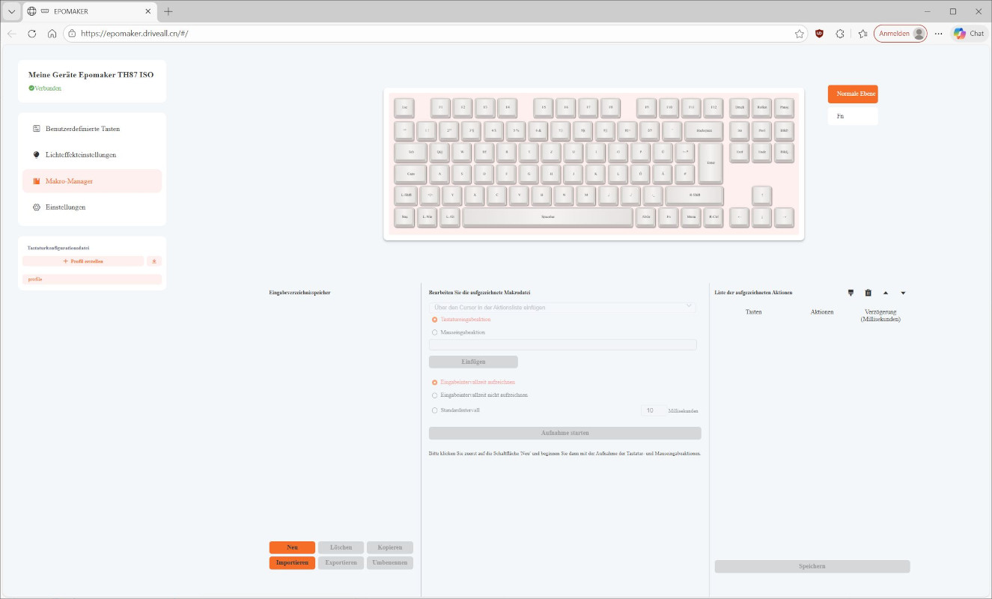992x599 pixels.
Task: Open the uBlock Origin extension icon
Action: pos(819,34)
